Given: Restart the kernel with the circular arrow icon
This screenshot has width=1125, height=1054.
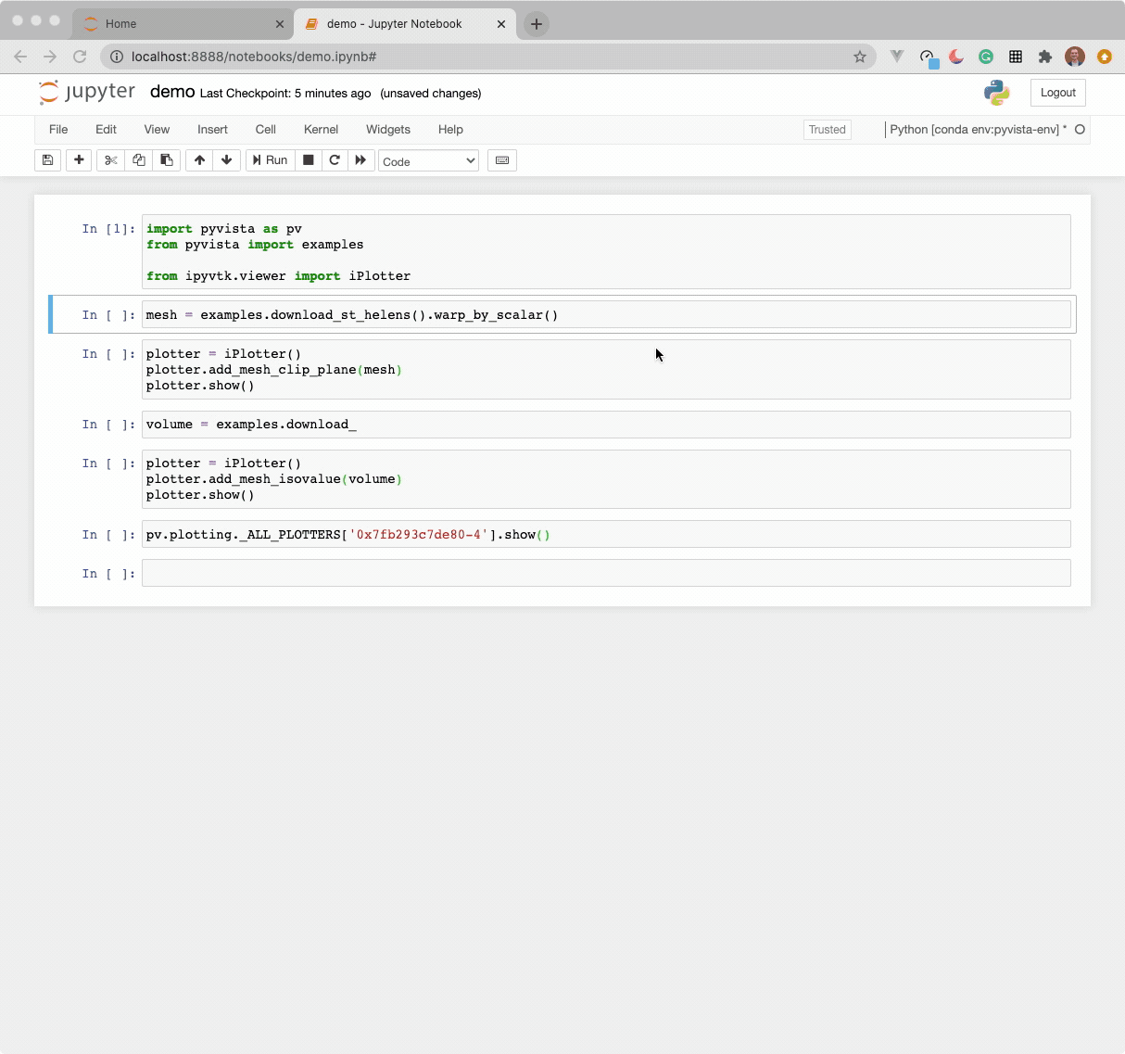Looking at the screenshot, I should pos(335,160).
